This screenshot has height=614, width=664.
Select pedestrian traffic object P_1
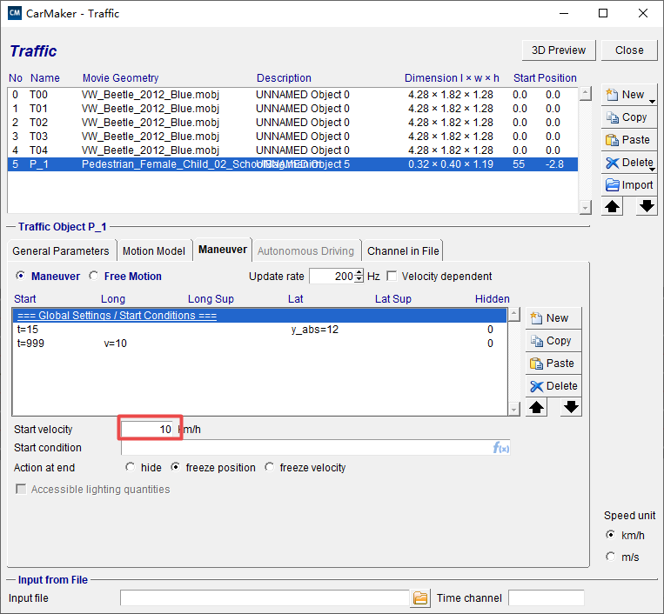[x=292, y=164]
